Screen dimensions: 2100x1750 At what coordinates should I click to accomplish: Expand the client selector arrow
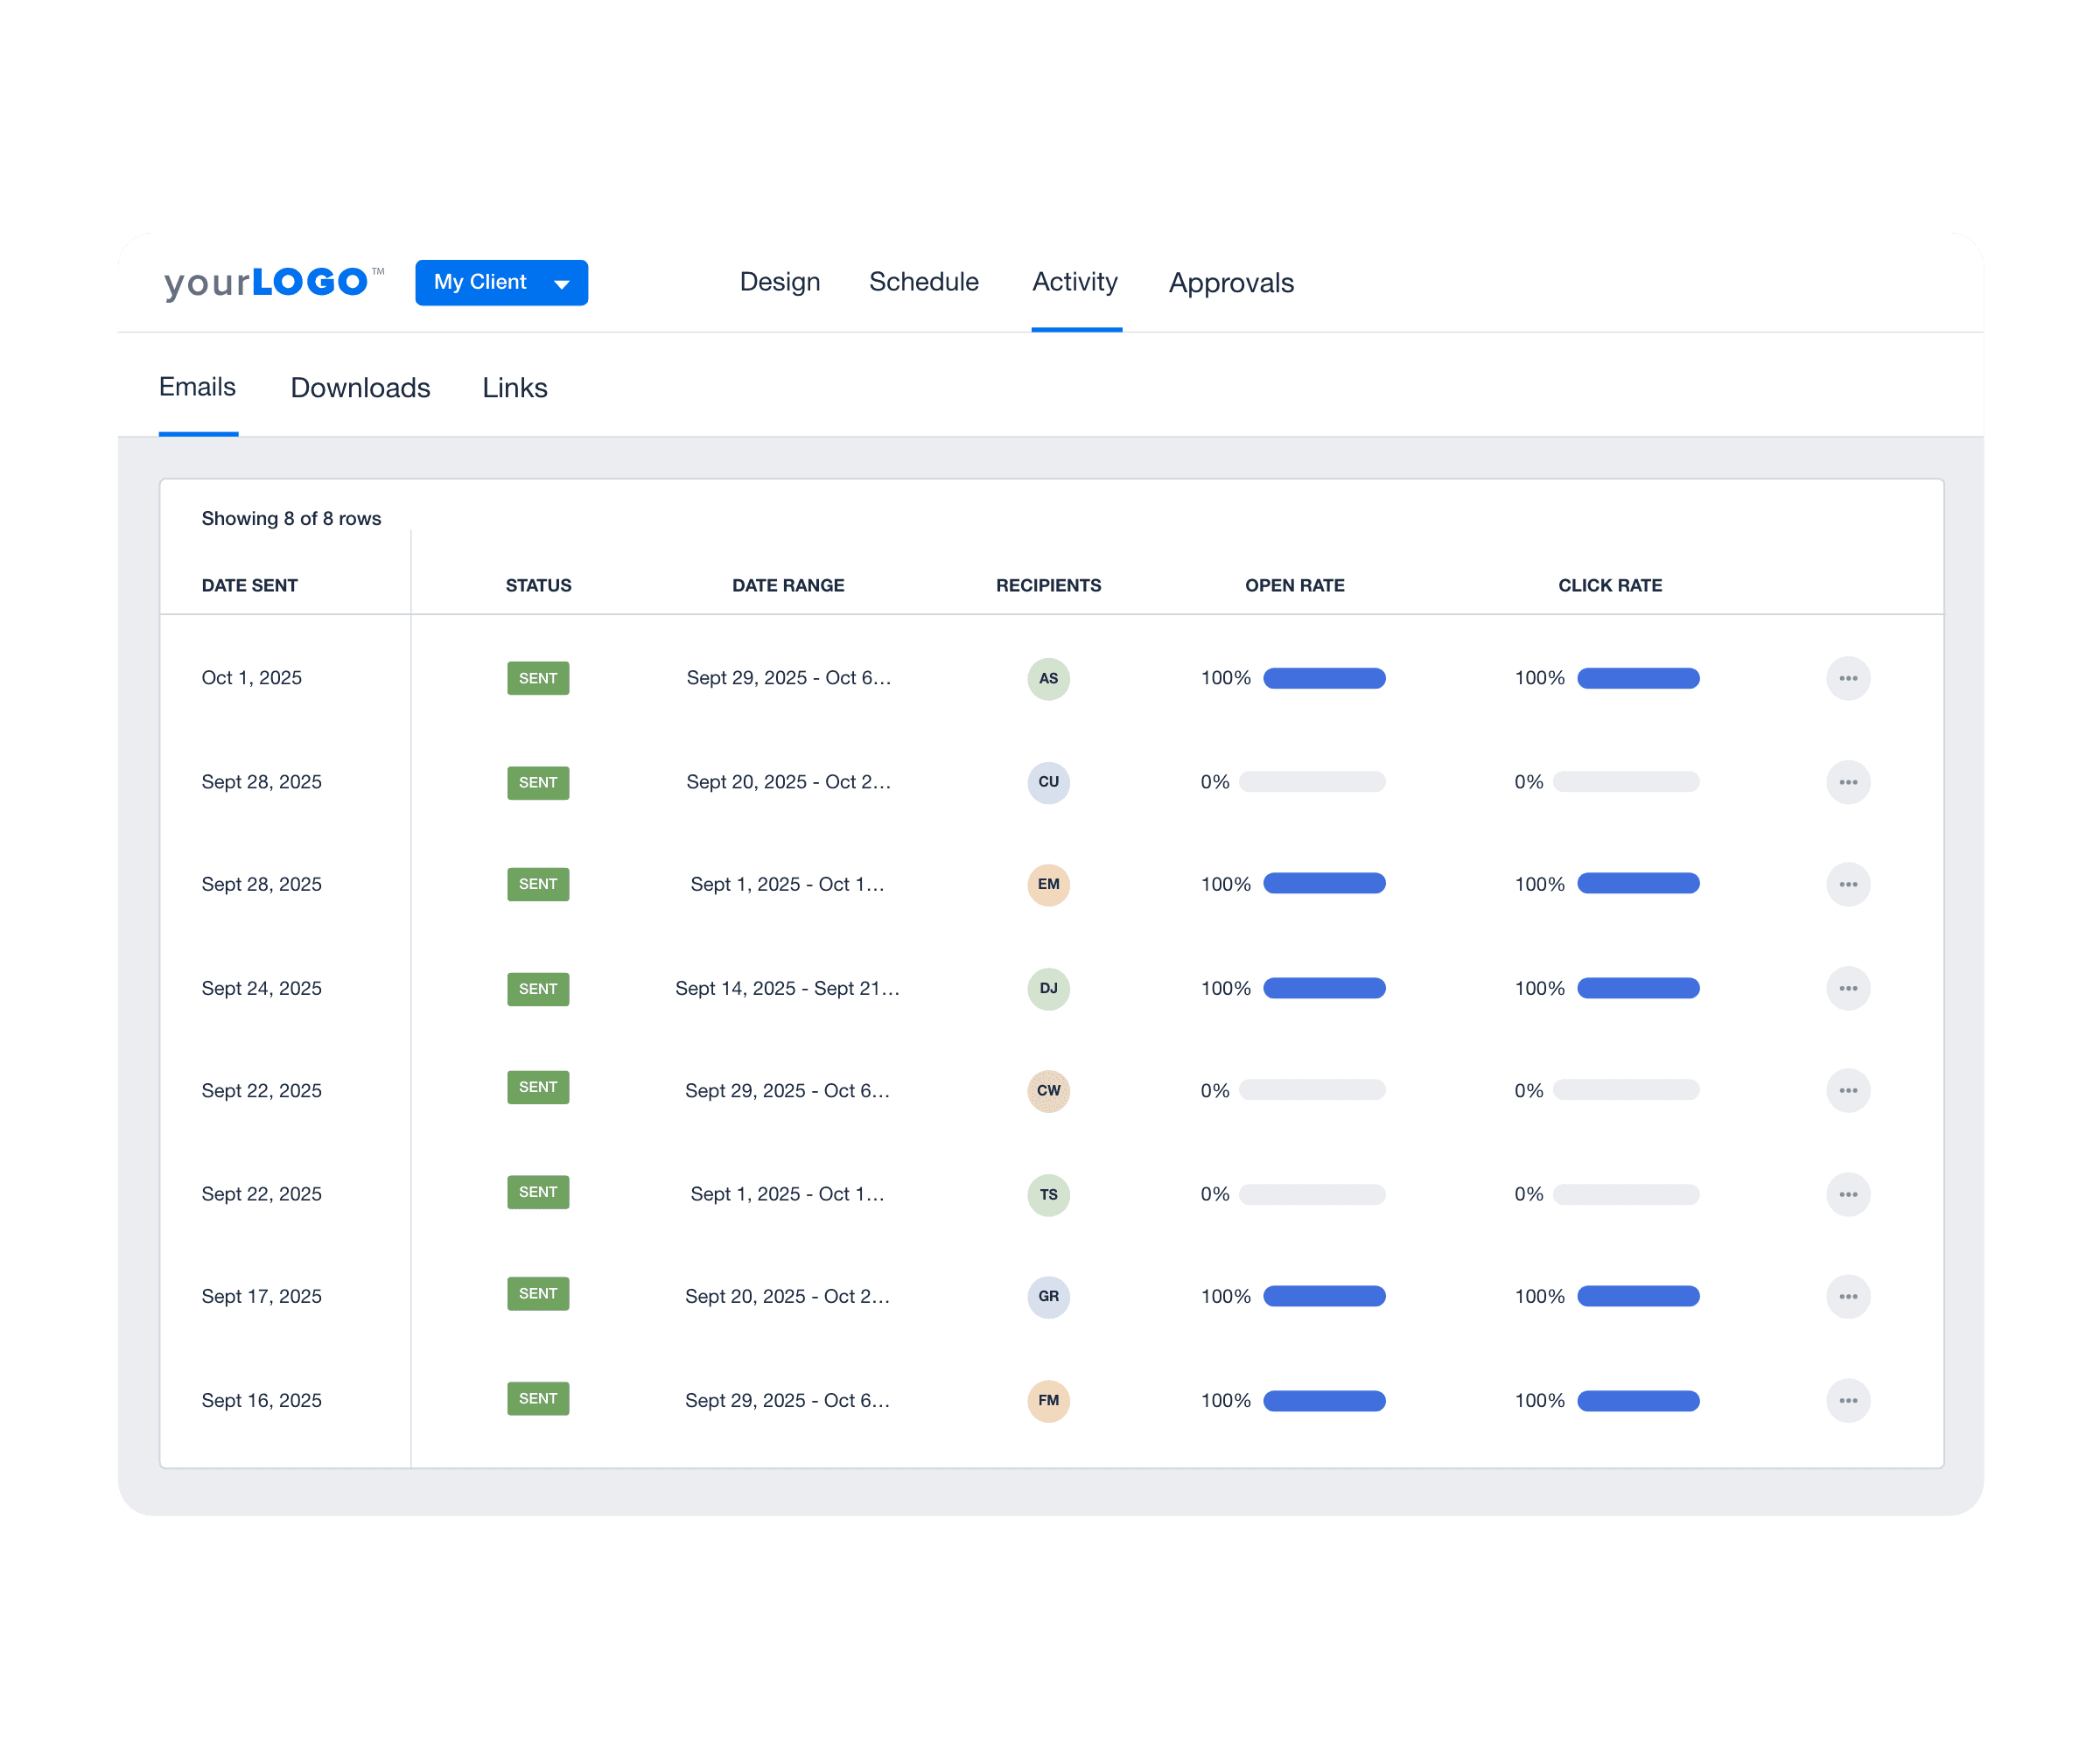561,283
